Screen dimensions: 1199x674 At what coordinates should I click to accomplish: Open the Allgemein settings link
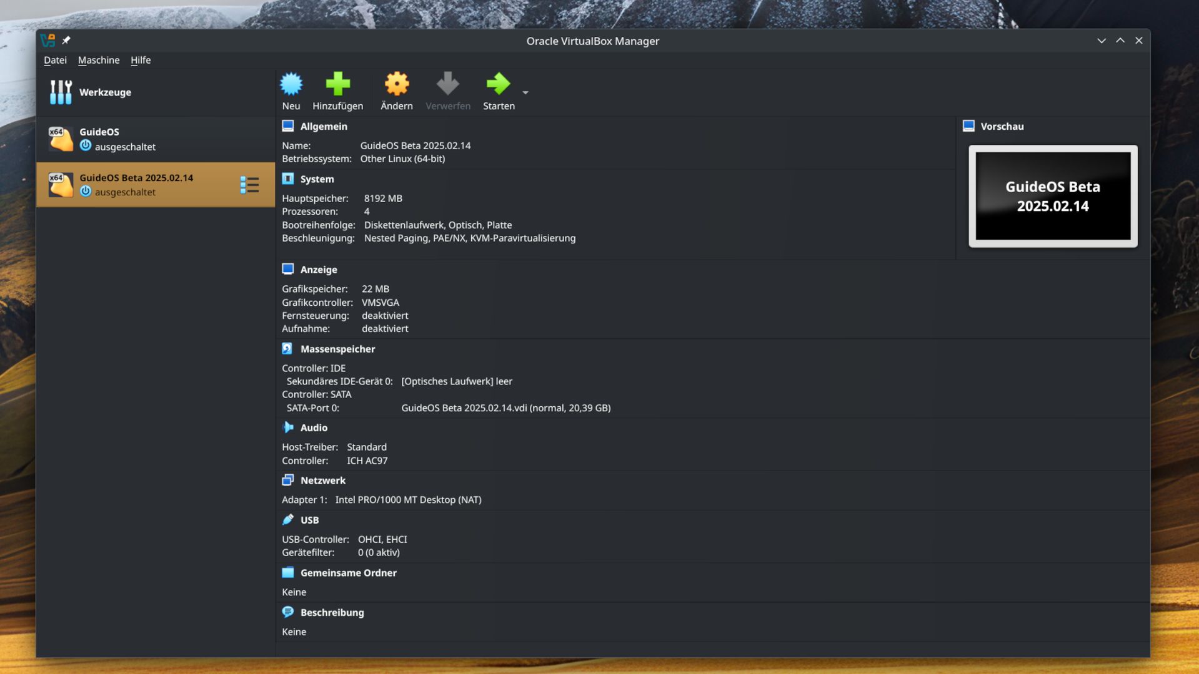(x=324, y=126)
